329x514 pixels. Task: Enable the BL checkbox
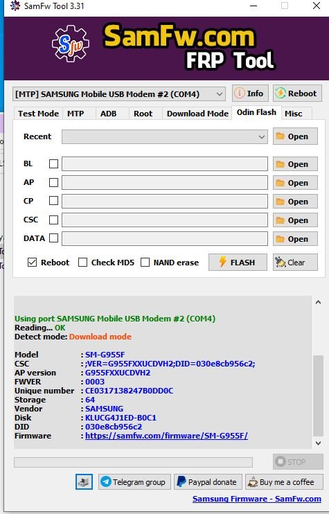click(53, 163)
